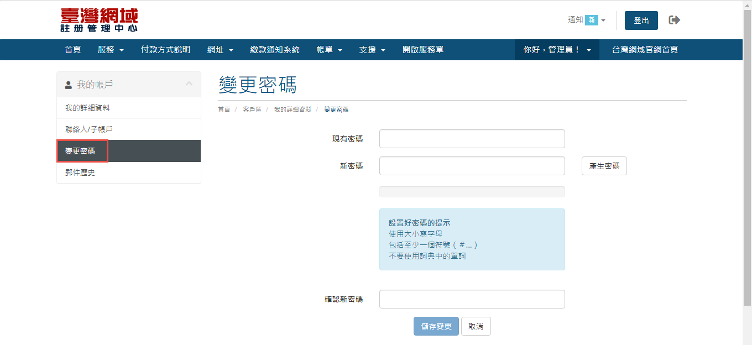Open the 通知 notifications dropdown
Image resolution: width=752 pixels, height=345 pixels.
pos(587,20)
